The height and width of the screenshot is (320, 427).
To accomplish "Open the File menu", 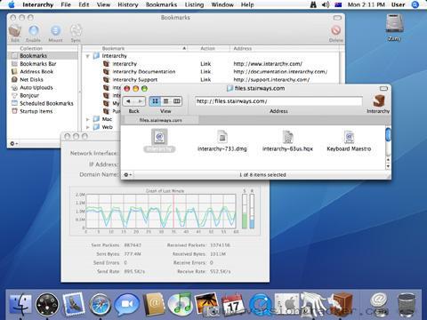I will tap(66, 4).
